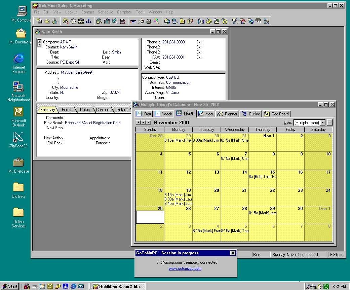The width and height of the screenshot is (350, 290).
Task: Click the typewriter icon in the toolbar
Action: (81, 21)
